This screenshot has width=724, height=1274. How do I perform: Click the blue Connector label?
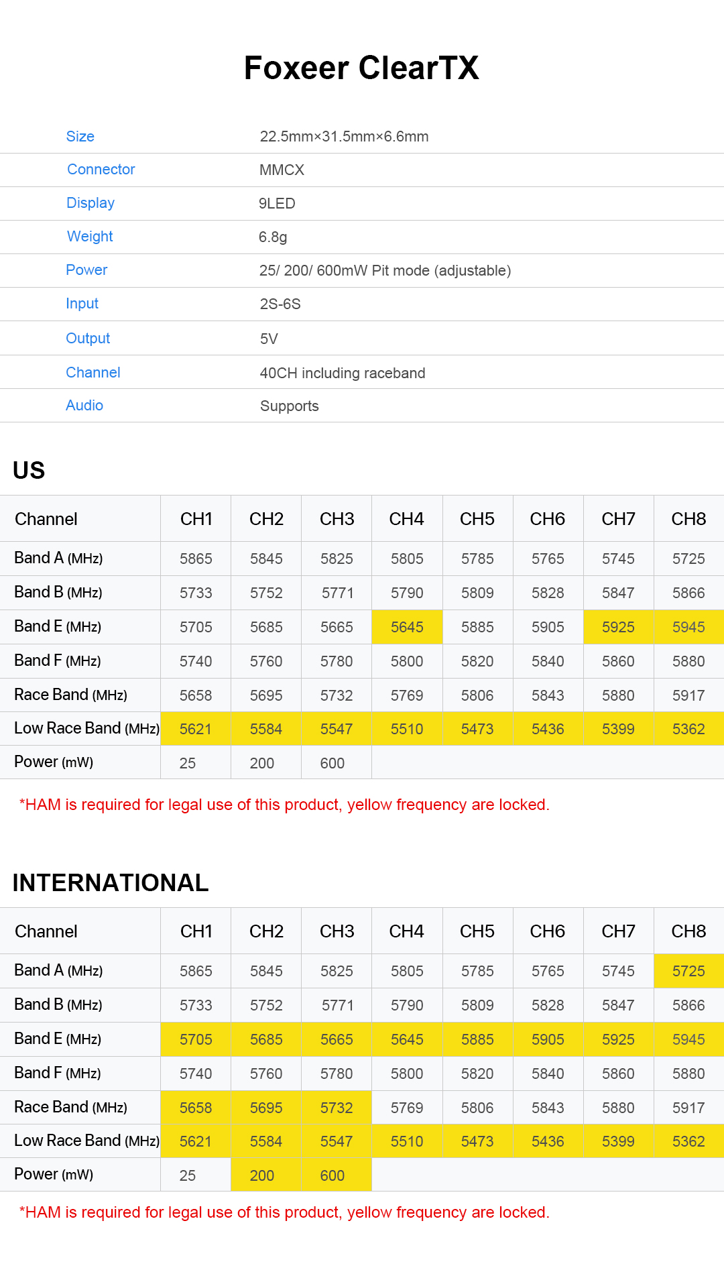point(101,169)
